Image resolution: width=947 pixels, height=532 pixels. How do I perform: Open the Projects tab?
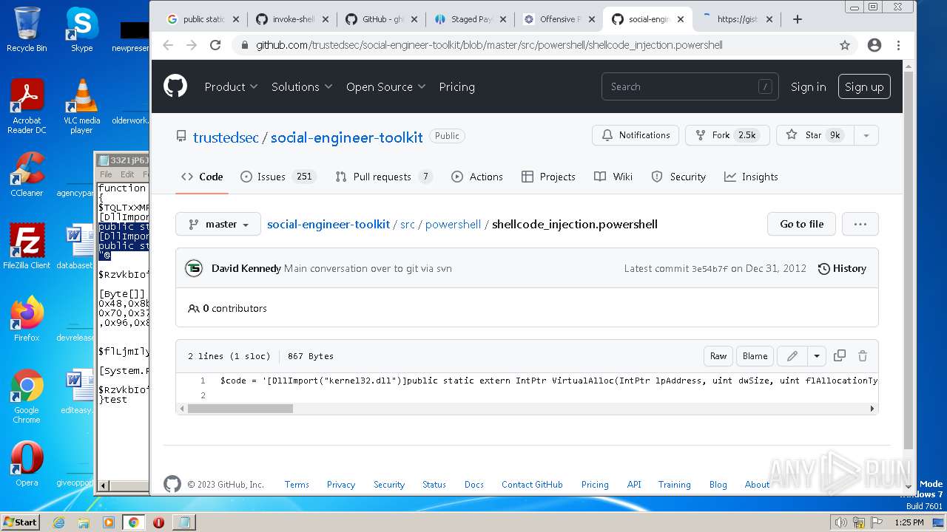[548, 177]
